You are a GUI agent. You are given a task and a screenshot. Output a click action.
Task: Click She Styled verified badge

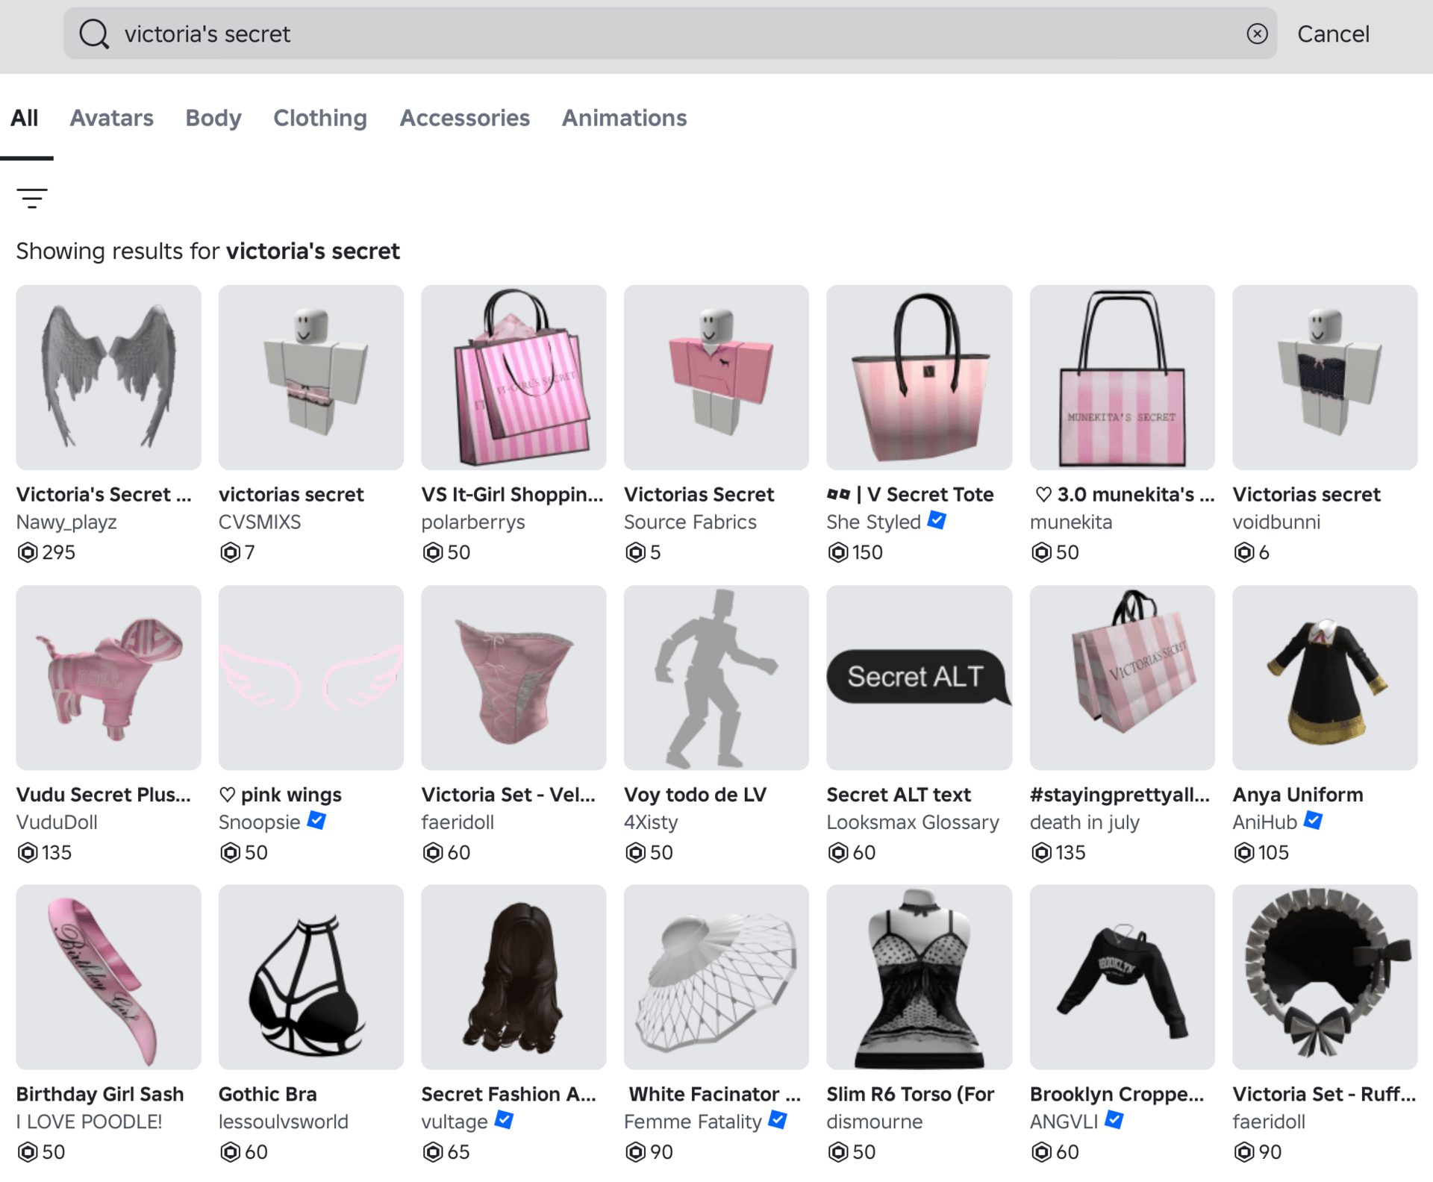(937, 521)
